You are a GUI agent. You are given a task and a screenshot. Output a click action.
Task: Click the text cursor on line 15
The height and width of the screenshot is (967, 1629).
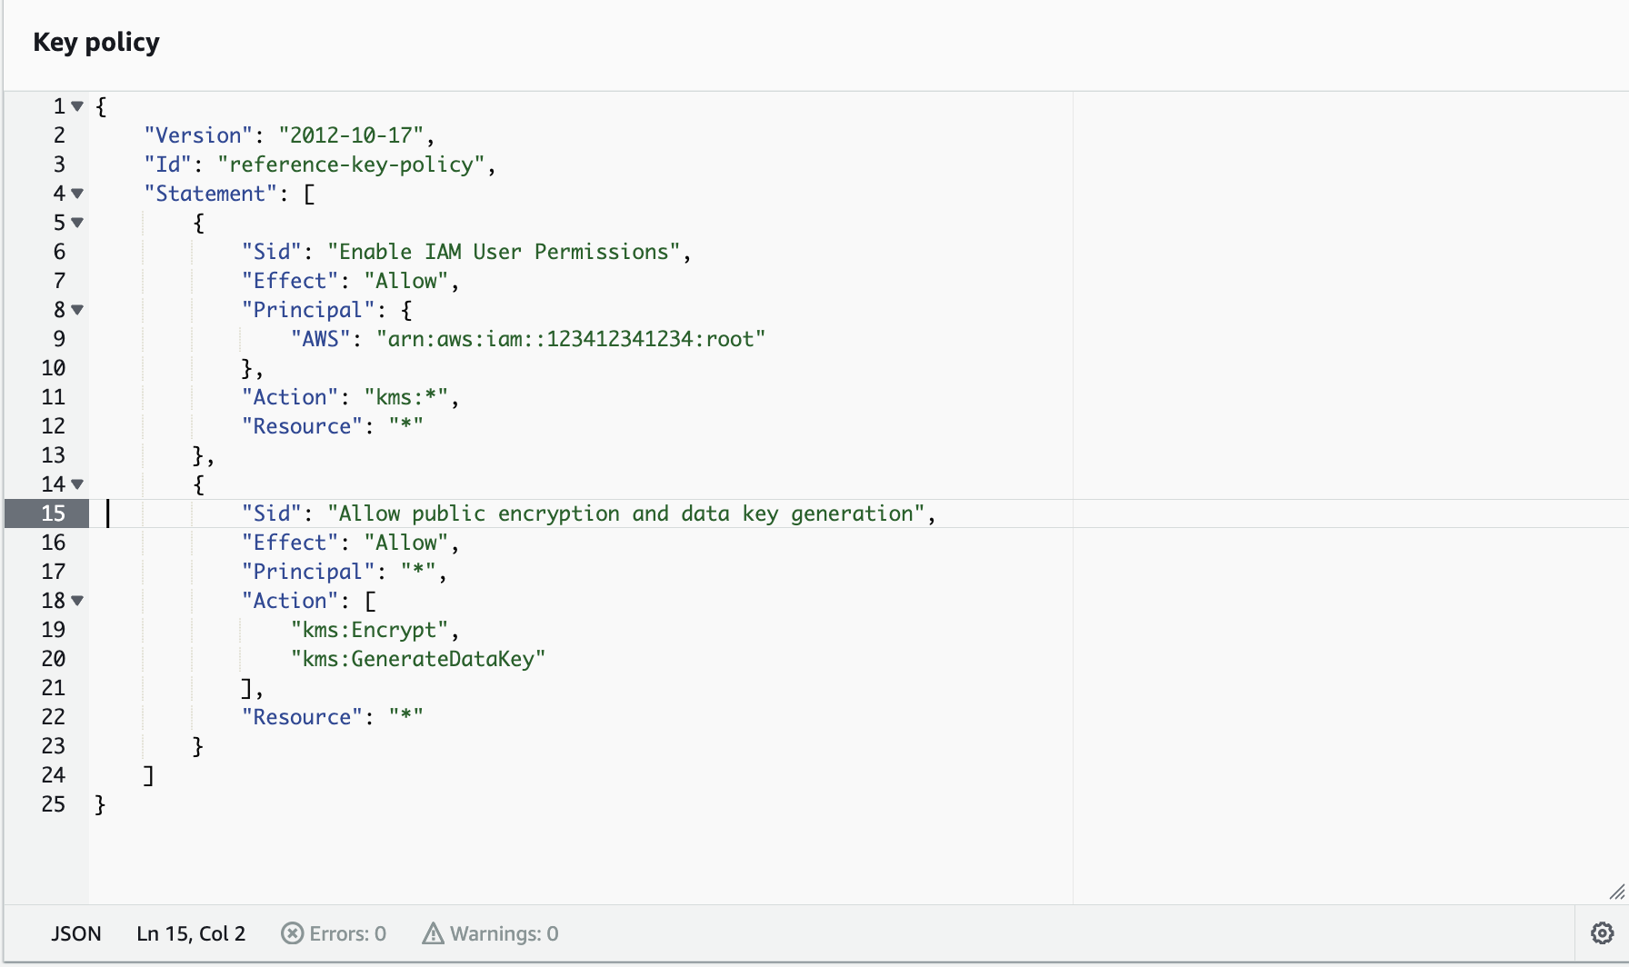pos(108,513)
